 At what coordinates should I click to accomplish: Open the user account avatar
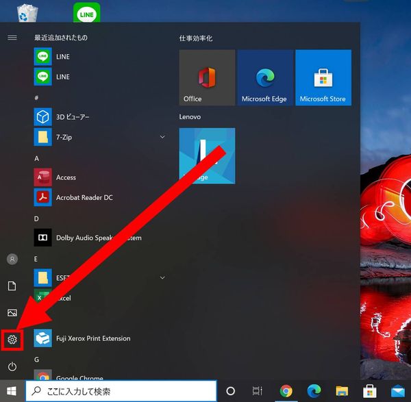click(x=12, y=259)
